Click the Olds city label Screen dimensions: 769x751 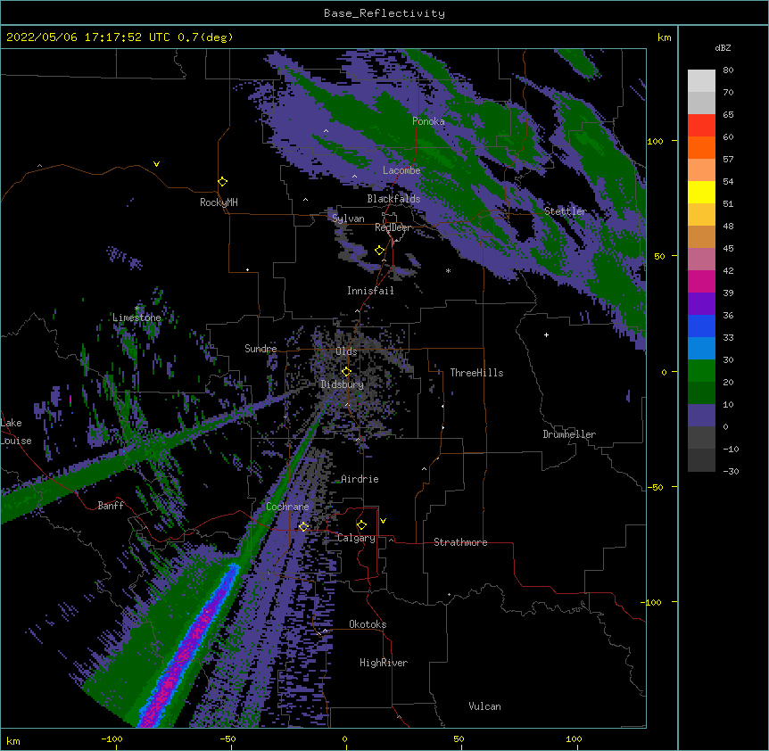[x=346, y=351]
